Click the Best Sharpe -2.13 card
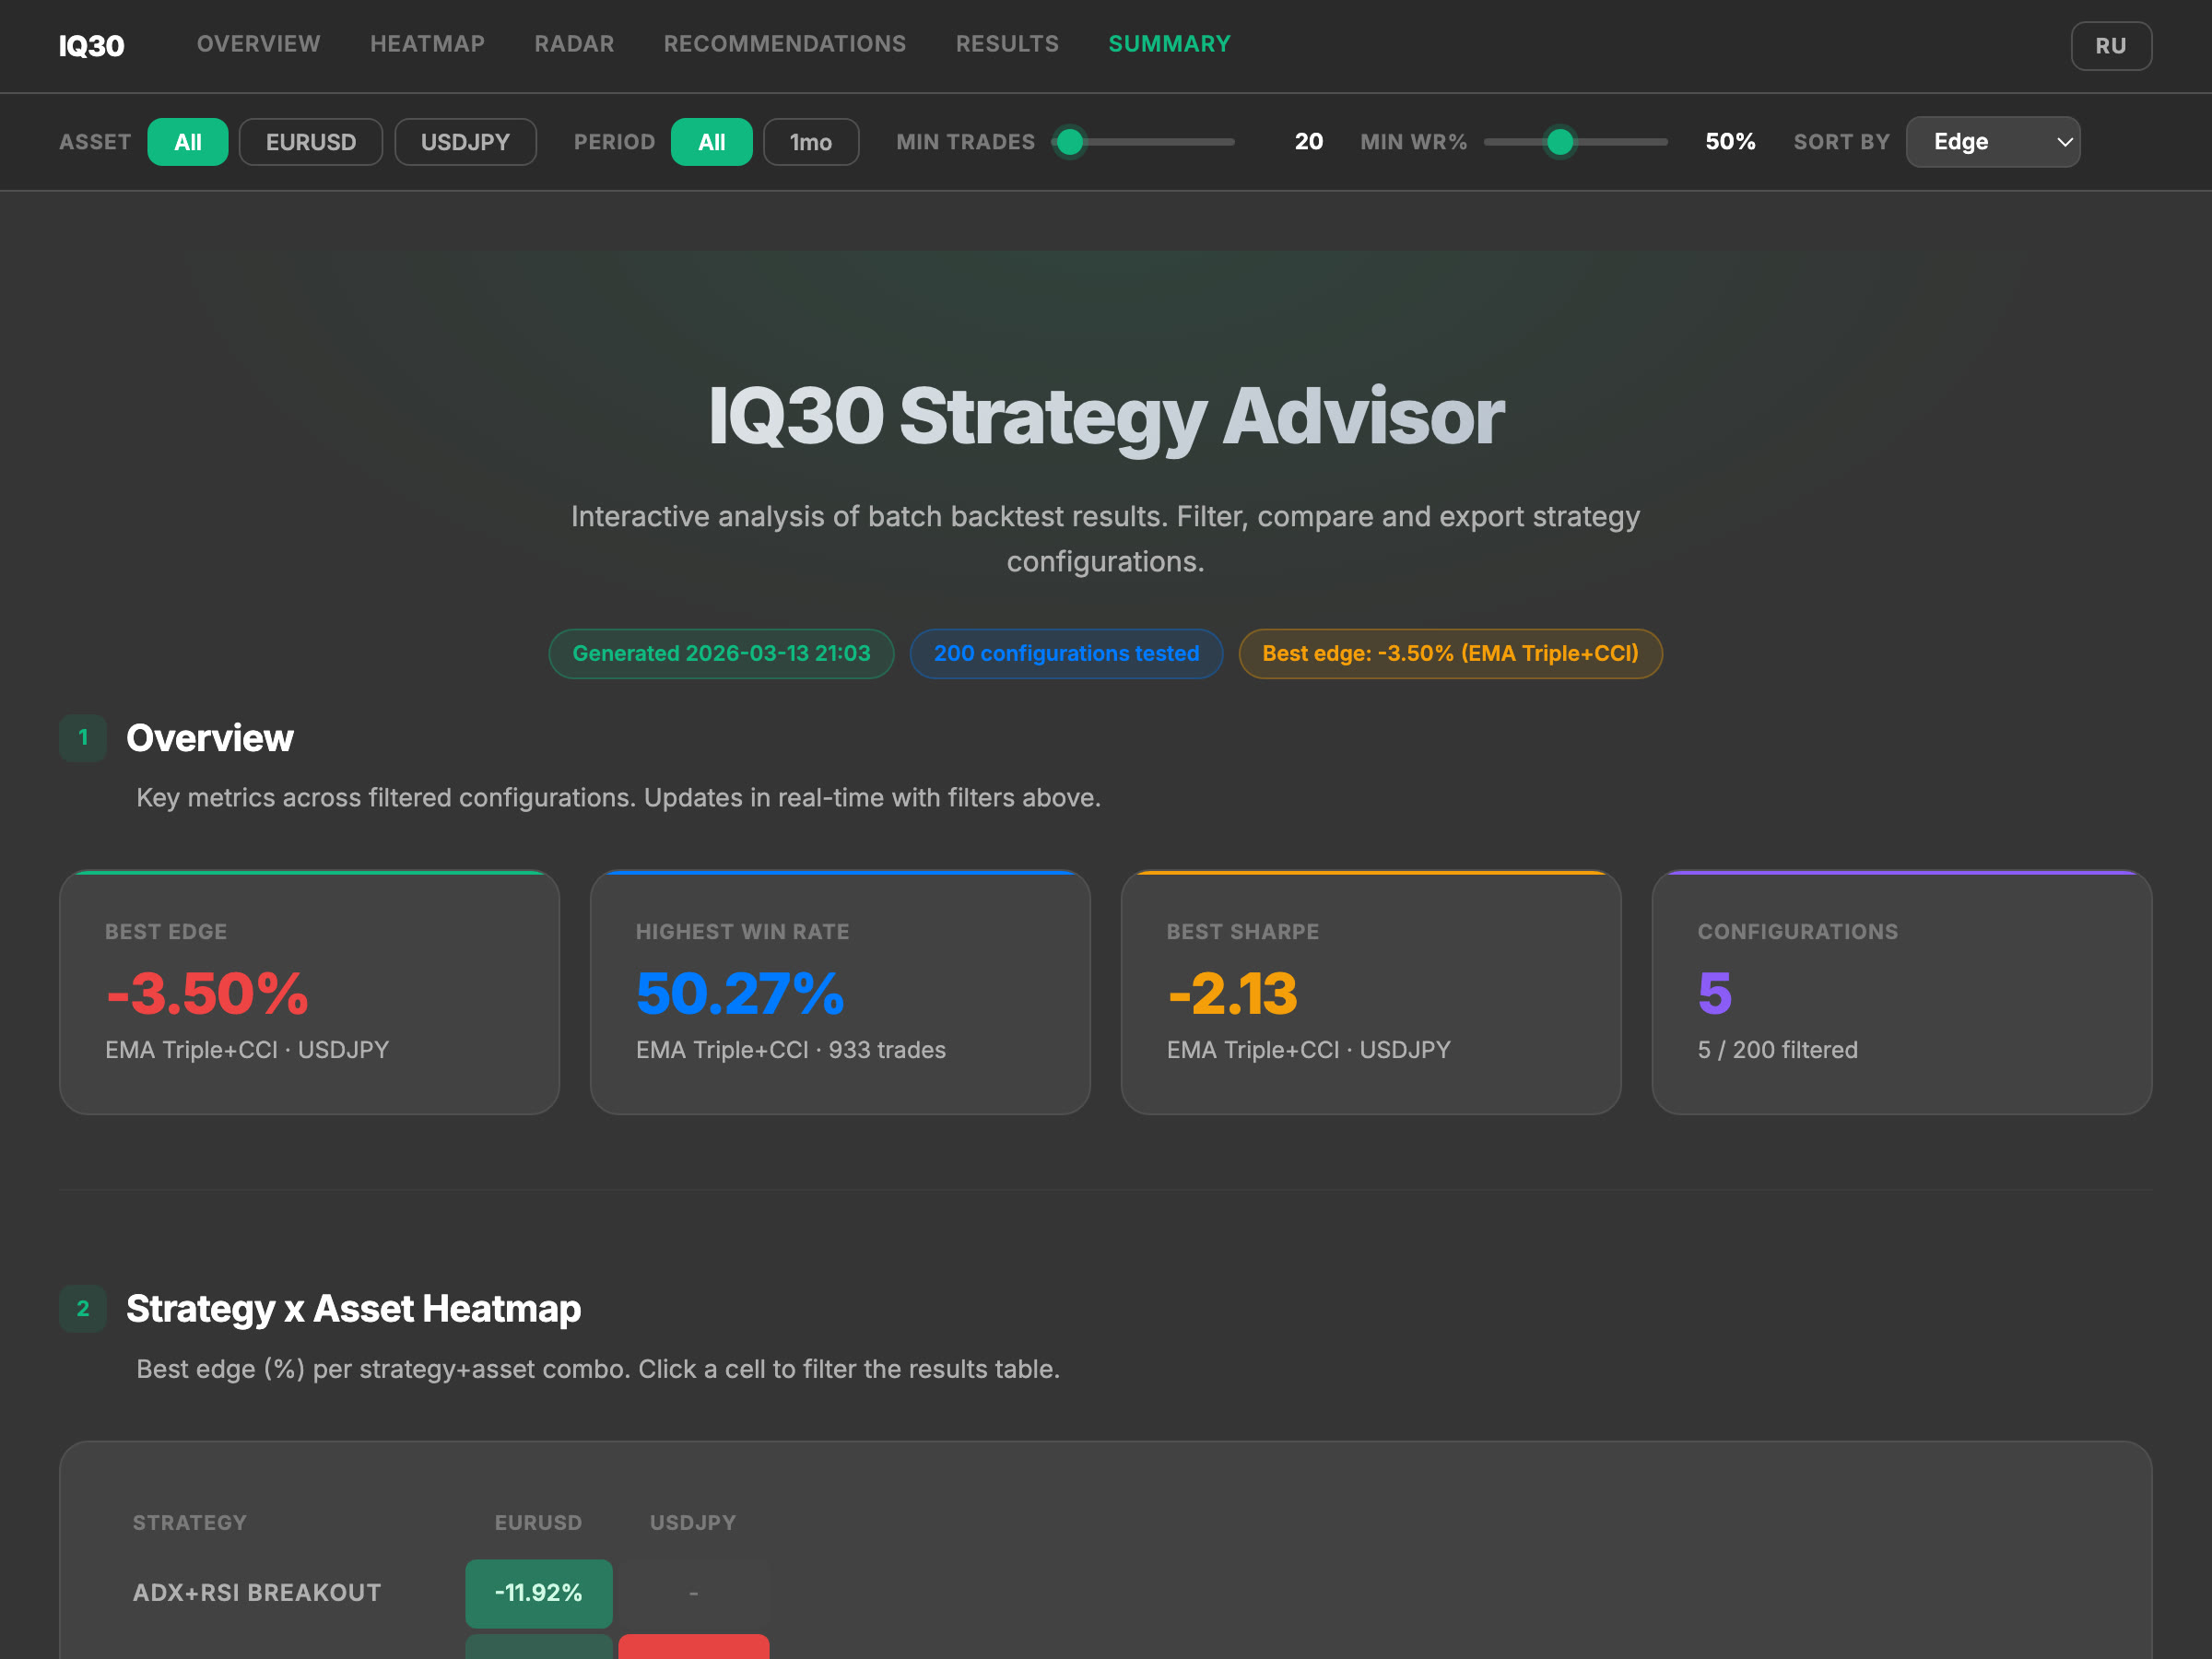2212x1659 pixels. coord(1370,992)
